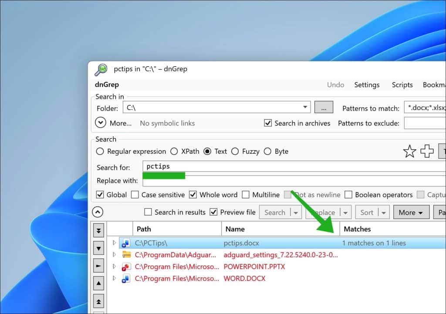Select adguard_settings_7.22.5240.0-23-0... name
The width and height of the screenshot is (446, 314).
pos(281,255)
